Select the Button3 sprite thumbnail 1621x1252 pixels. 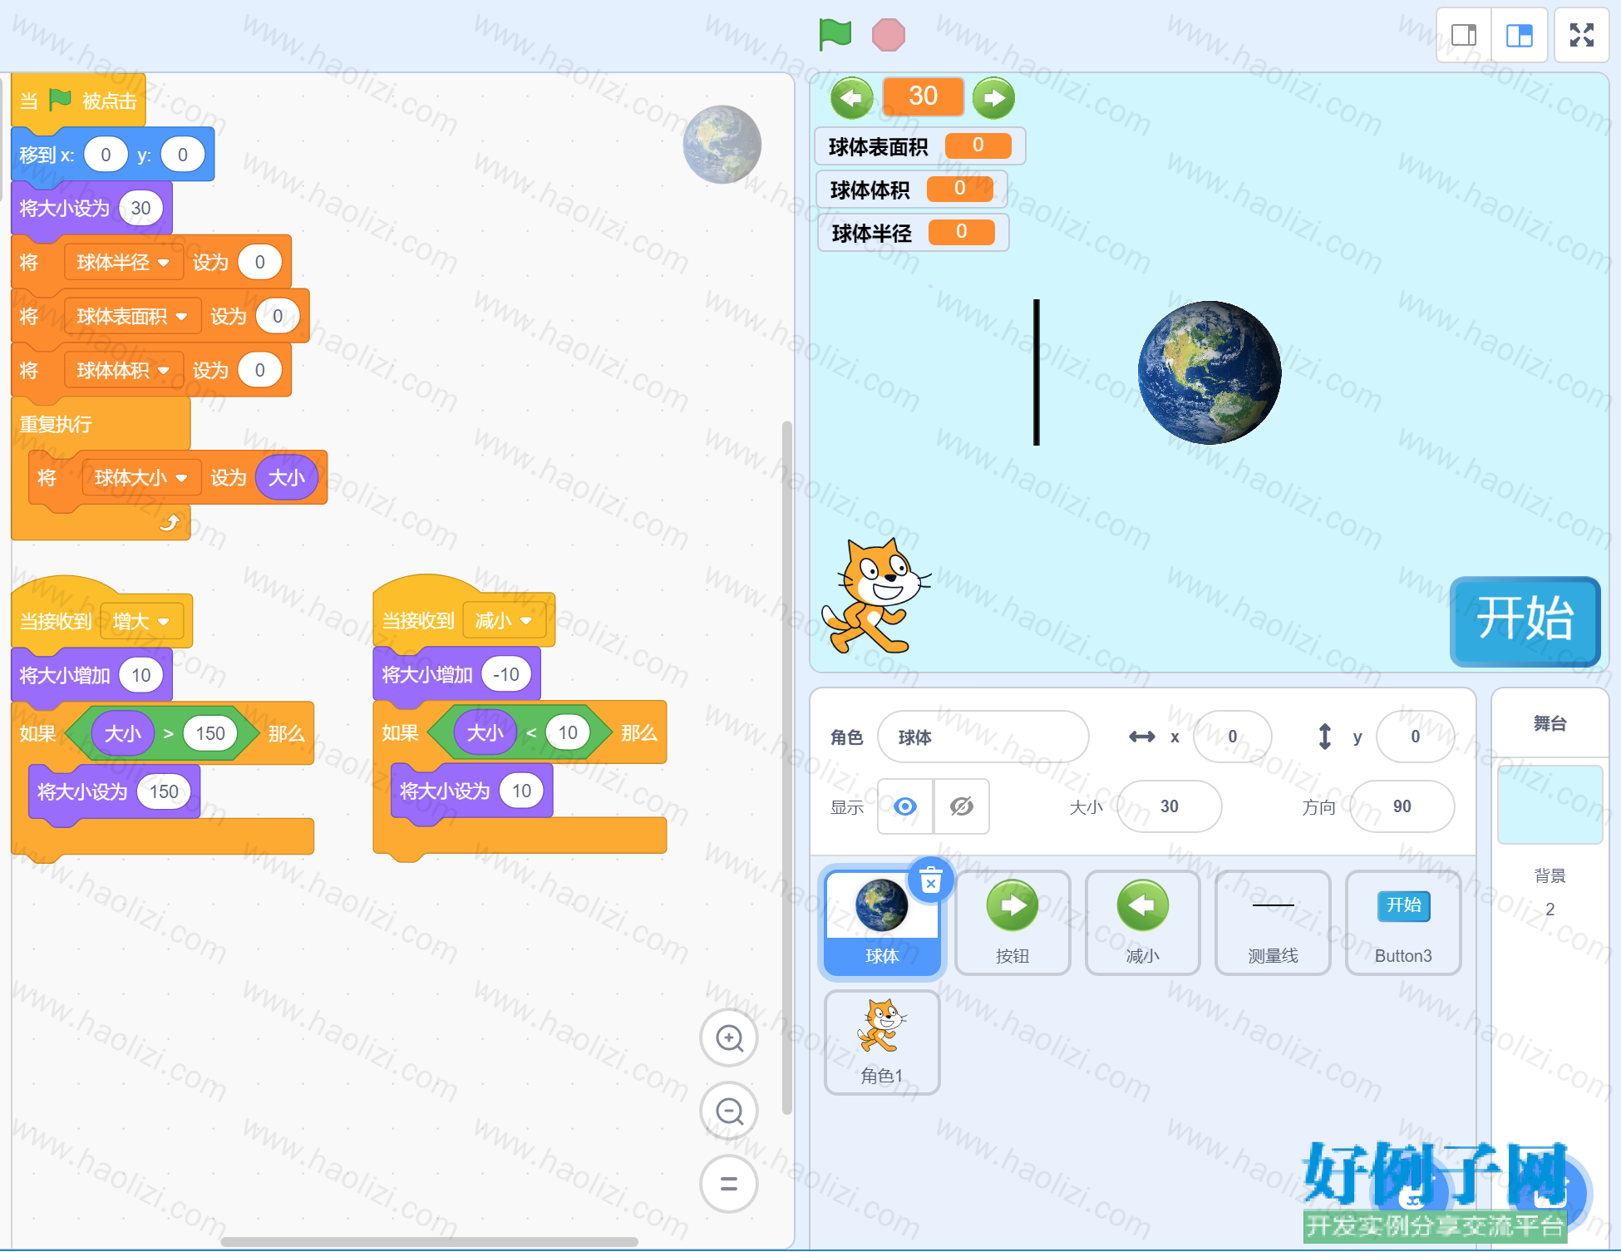pos(1403,923)
